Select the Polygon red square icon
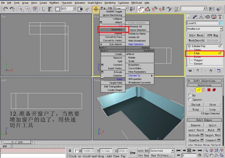The image size is (225, 158). (209, 90)
